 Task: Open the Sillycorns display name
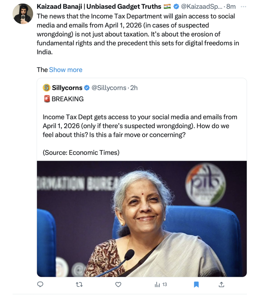67,88
